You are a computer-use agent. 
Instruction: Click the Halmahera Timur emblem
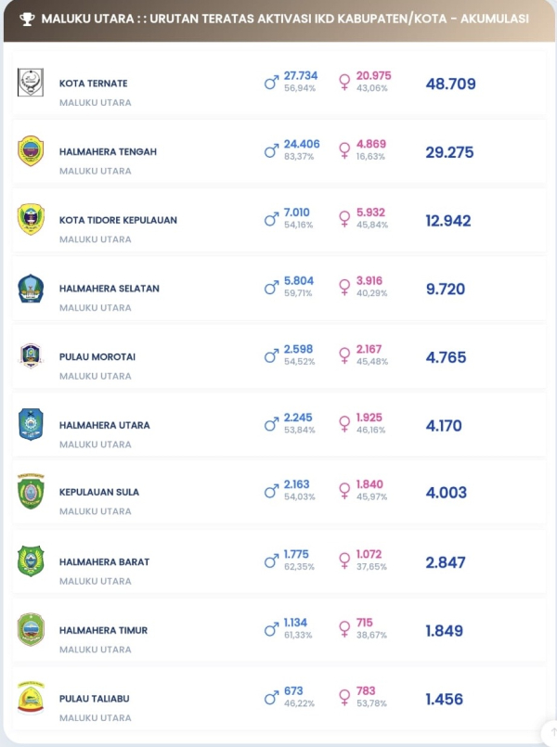click(31, 629)
